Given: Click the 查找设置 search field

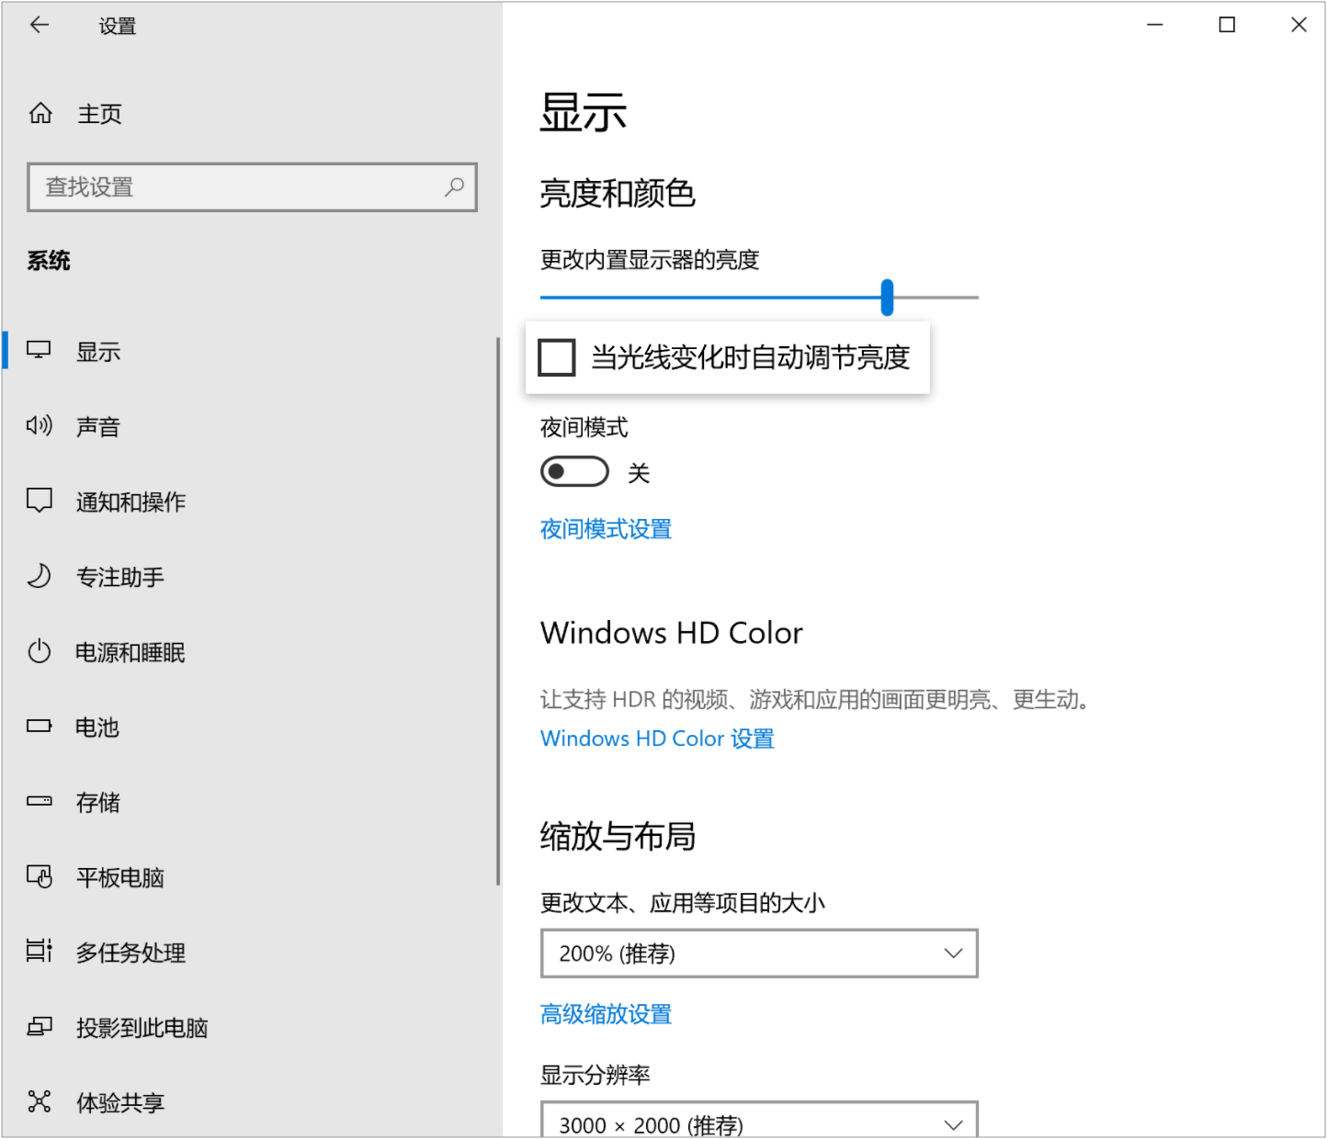Looking at the screenshot, I should coord(253,187).
